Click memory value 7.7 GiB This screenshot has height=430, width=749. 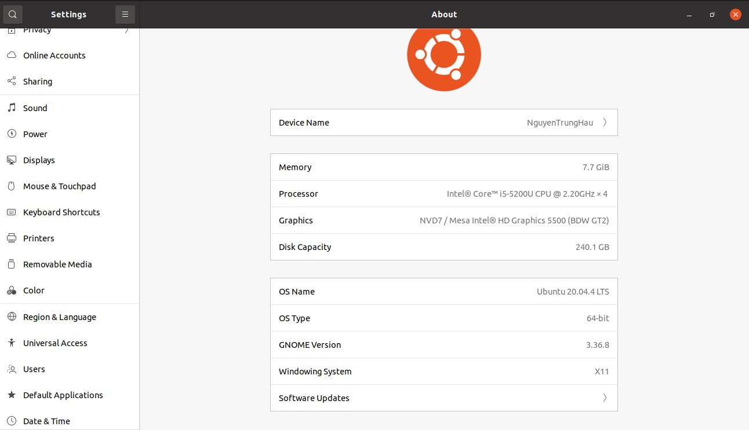click(x=596, y=167)
